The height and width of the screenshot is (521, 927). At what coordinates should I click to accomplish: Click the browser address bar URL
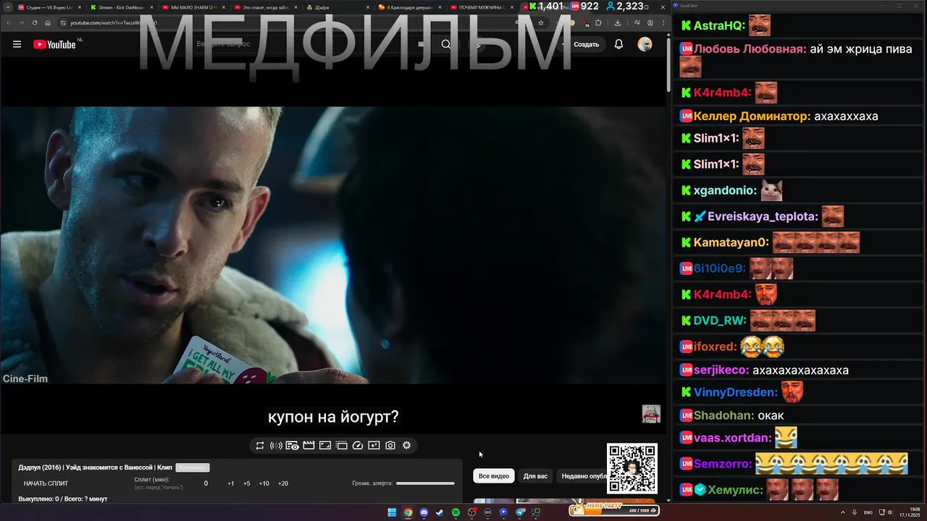click(x=113, y=22)
